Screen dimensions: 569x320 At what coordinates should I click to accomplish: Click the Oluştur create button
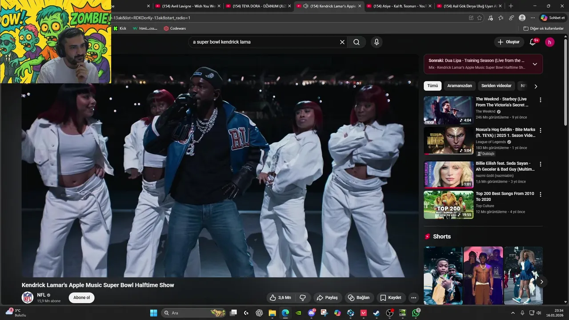(x=509, y=42)
